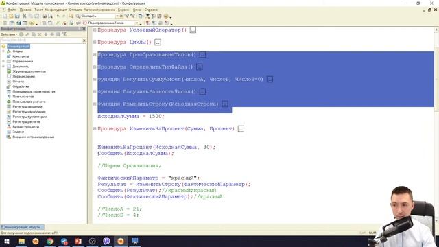Select Регистры накопления in the tree

point(29,112)
